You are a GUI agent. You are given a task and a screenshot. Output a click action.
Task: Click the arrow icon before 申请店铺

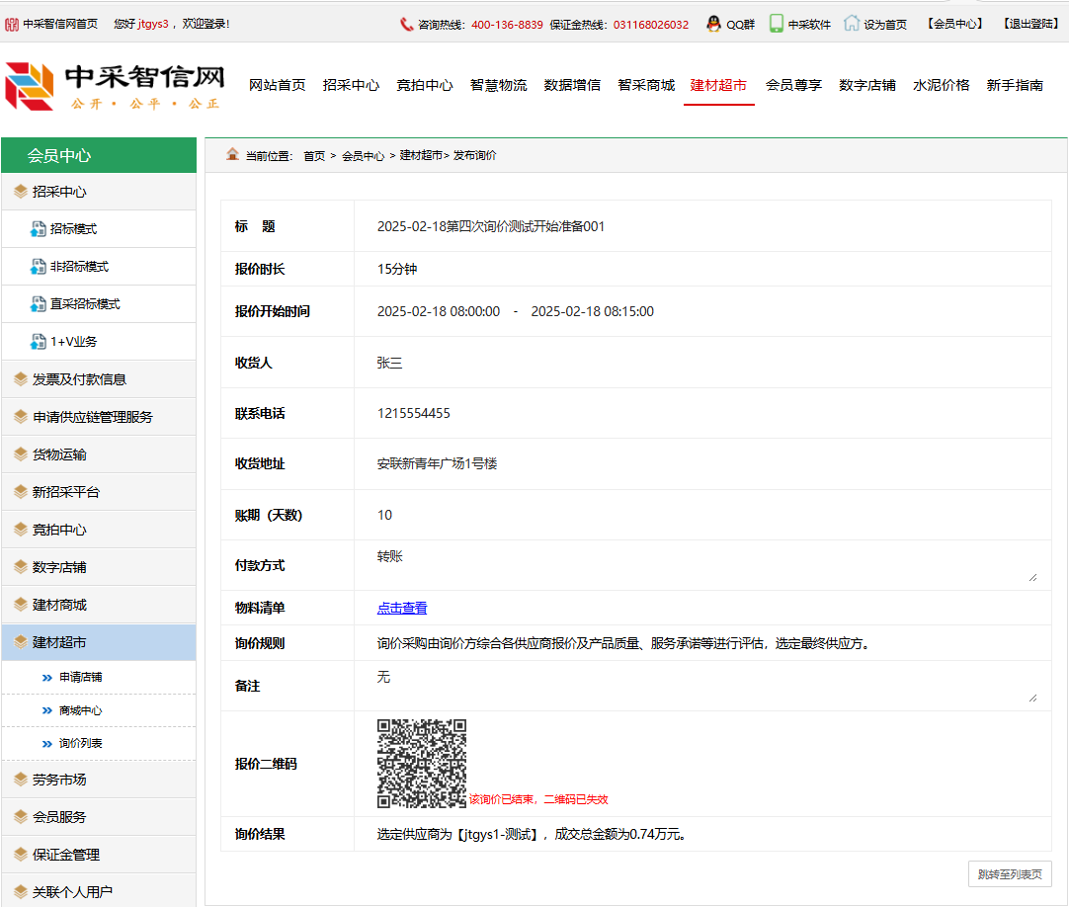tap(47, 678)
